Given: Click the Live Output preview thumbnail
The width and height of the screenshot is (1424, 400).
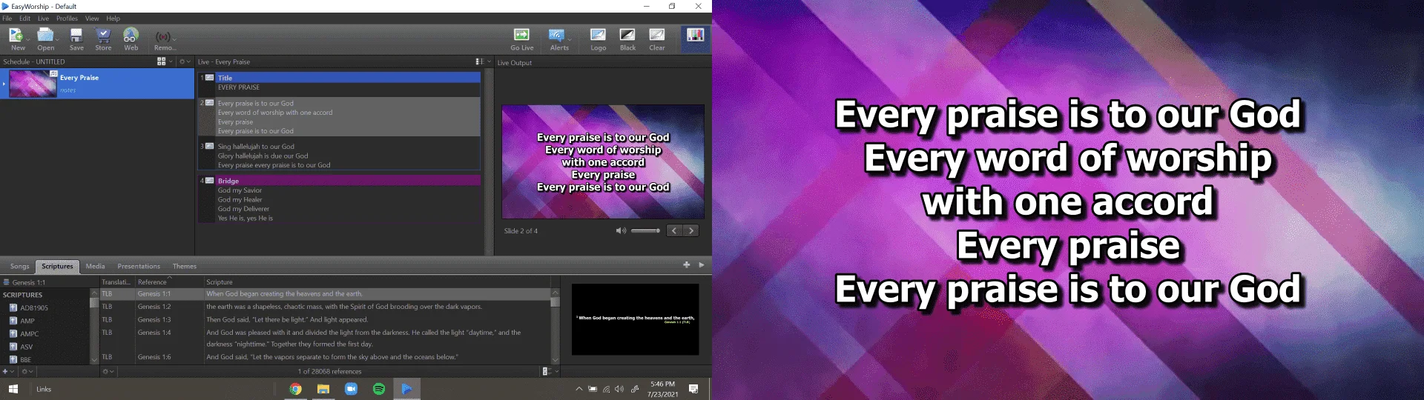Looking at the screenshot, I should pos(603,161).
